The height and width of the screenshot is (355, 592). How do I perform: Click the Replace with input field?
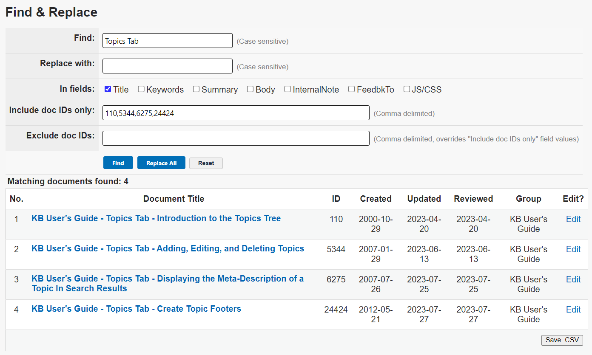coord(168,66)
